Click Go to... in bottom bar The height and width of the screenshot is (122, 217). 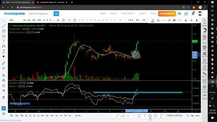click(x=79, y=116)
